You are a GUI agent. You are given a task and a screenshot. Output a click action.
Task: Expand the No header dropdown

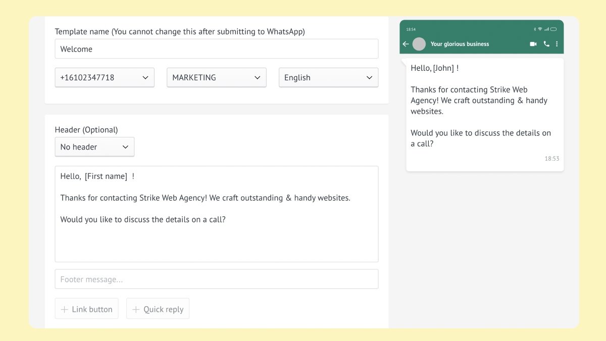coord(94,147)
